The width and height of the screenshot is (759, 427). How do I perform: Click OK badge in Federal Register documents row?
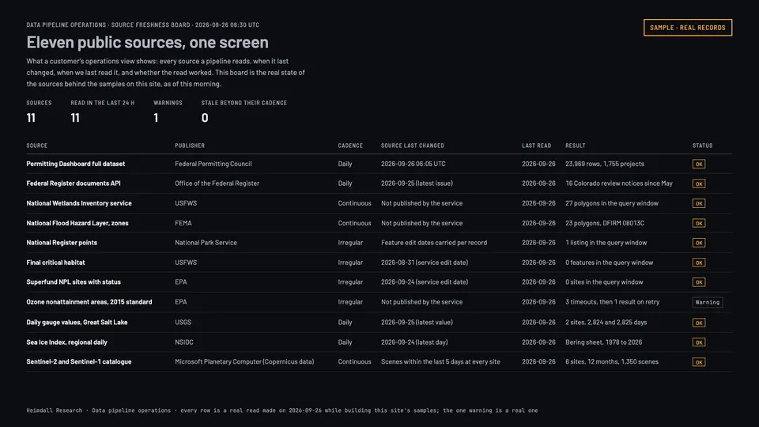[698, 184]
